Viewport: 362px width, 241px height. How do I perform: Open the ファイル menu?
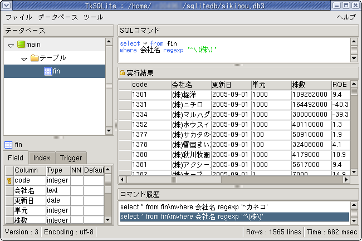(x=18, y=17)
